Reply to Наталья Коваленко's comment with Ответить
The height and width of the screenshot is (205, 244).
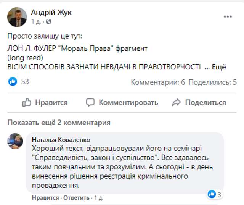(76, 198)
